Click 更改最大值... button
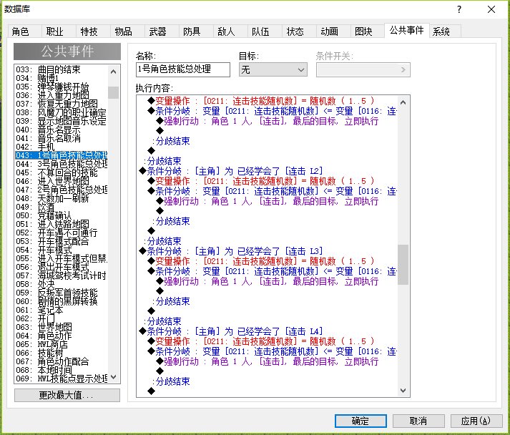 pos(67,396)
